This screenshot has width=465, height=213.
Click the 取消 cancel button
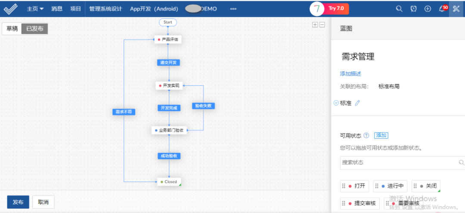tap(43, 202)
